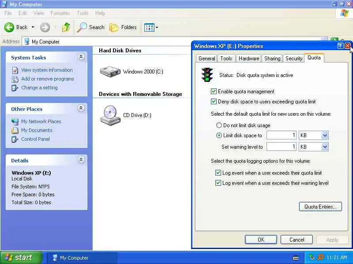Click the My Documents folder icon
Screen dimensions: 353x264
15,130
